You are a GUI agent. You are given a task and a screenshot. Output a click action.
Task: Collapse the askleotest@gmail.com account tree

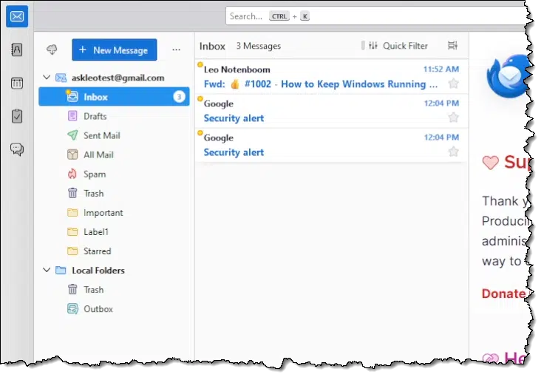pyautogui.click(x=47, y=78)
